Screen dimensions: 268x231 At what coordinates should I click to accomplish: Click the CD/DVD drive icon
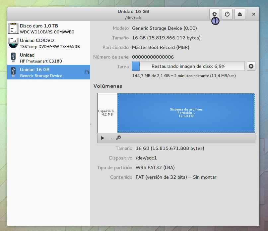(x=13, y=43)
